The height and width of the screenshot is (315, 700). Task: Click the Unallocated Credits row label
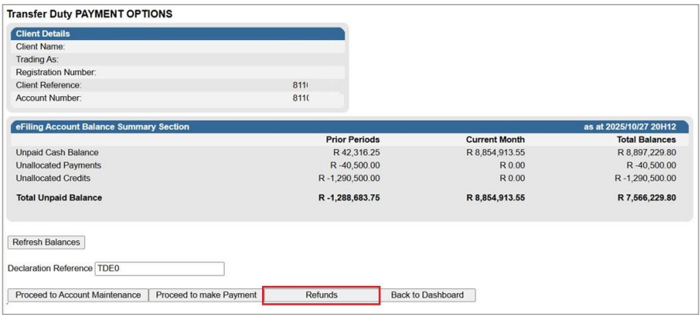pos(53,178)
